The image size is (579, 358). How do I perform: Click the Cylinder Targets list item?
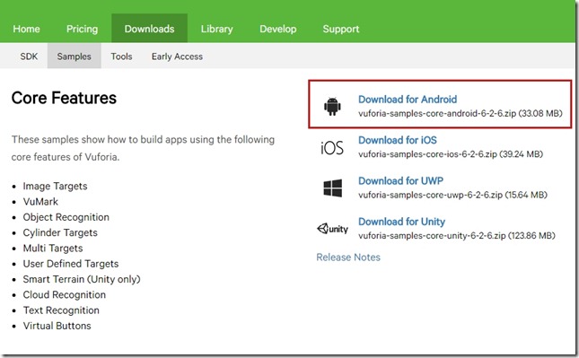60,232
